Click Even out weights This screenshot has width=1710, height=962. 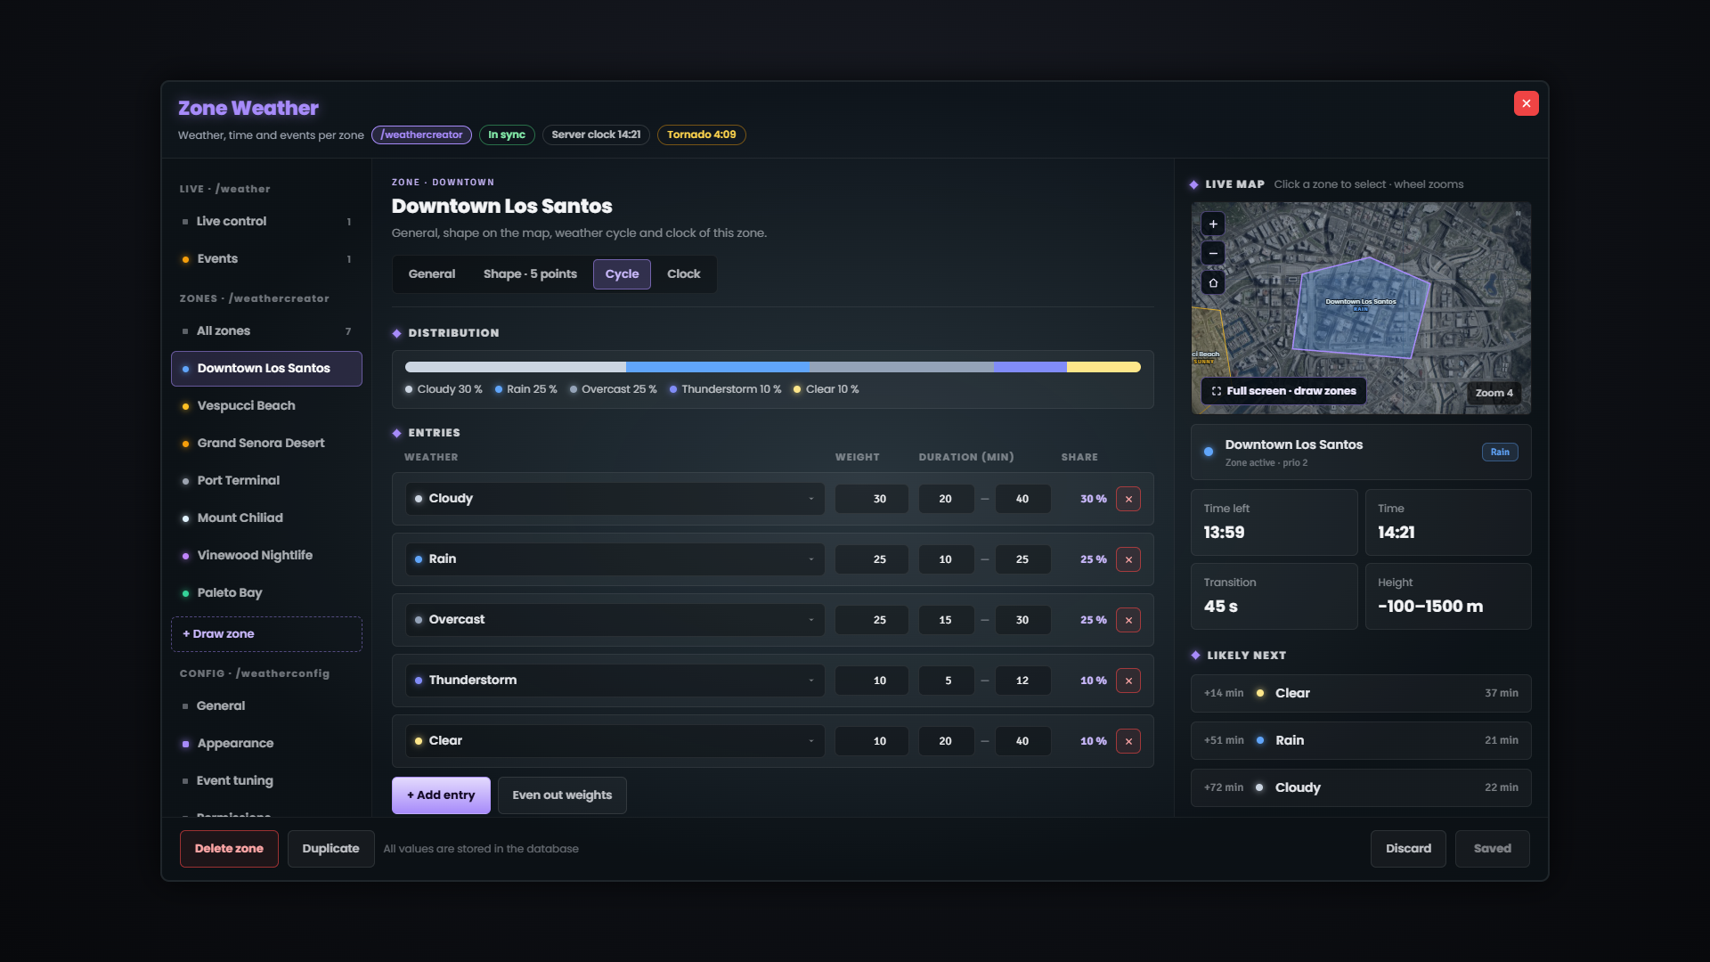(x=562, y=795)
